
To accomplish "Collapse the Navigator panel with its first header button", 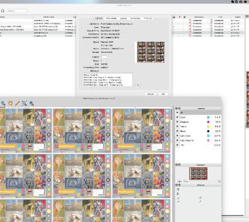I will [x=176, y=164].
